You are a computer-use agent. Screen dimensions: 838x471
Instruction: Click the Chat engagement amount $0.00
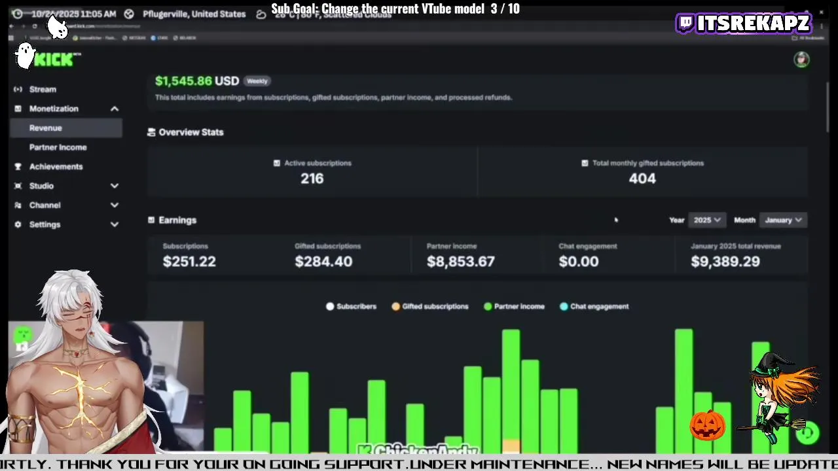click(x=579, y=262)
